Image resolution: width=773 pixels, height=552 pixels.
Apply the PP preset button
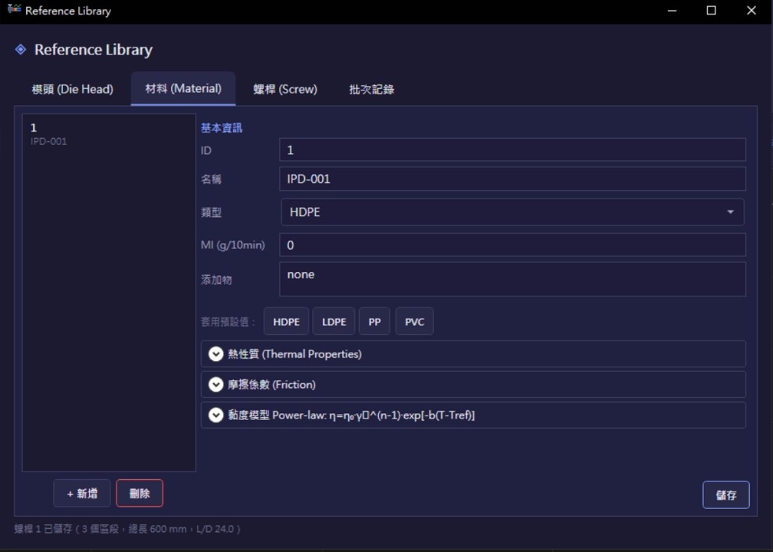375,321
